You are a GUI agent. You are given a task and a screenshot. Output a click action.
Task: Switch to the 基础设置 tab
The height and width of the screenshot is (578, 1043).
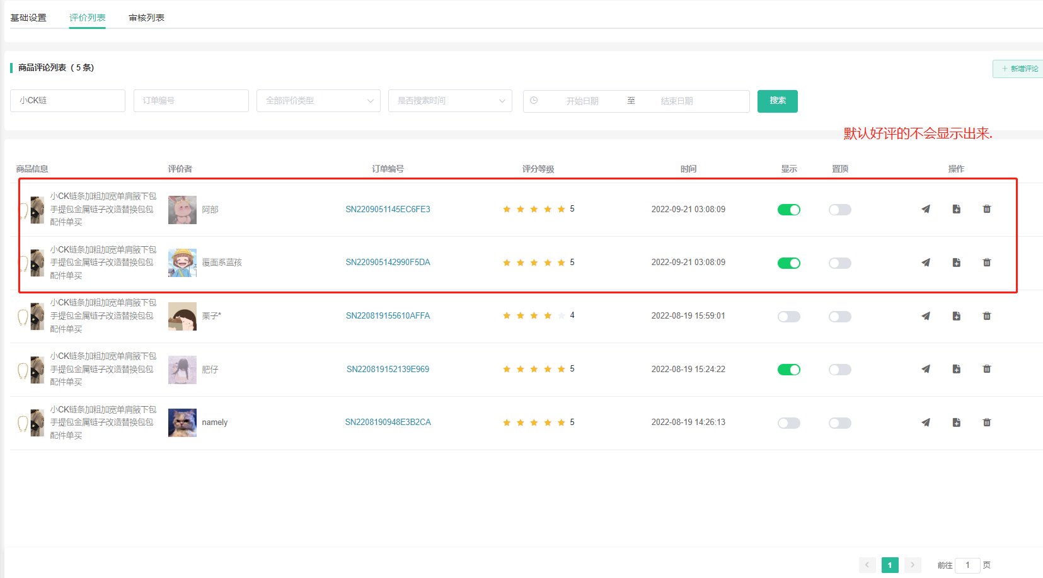click(28, 18)
